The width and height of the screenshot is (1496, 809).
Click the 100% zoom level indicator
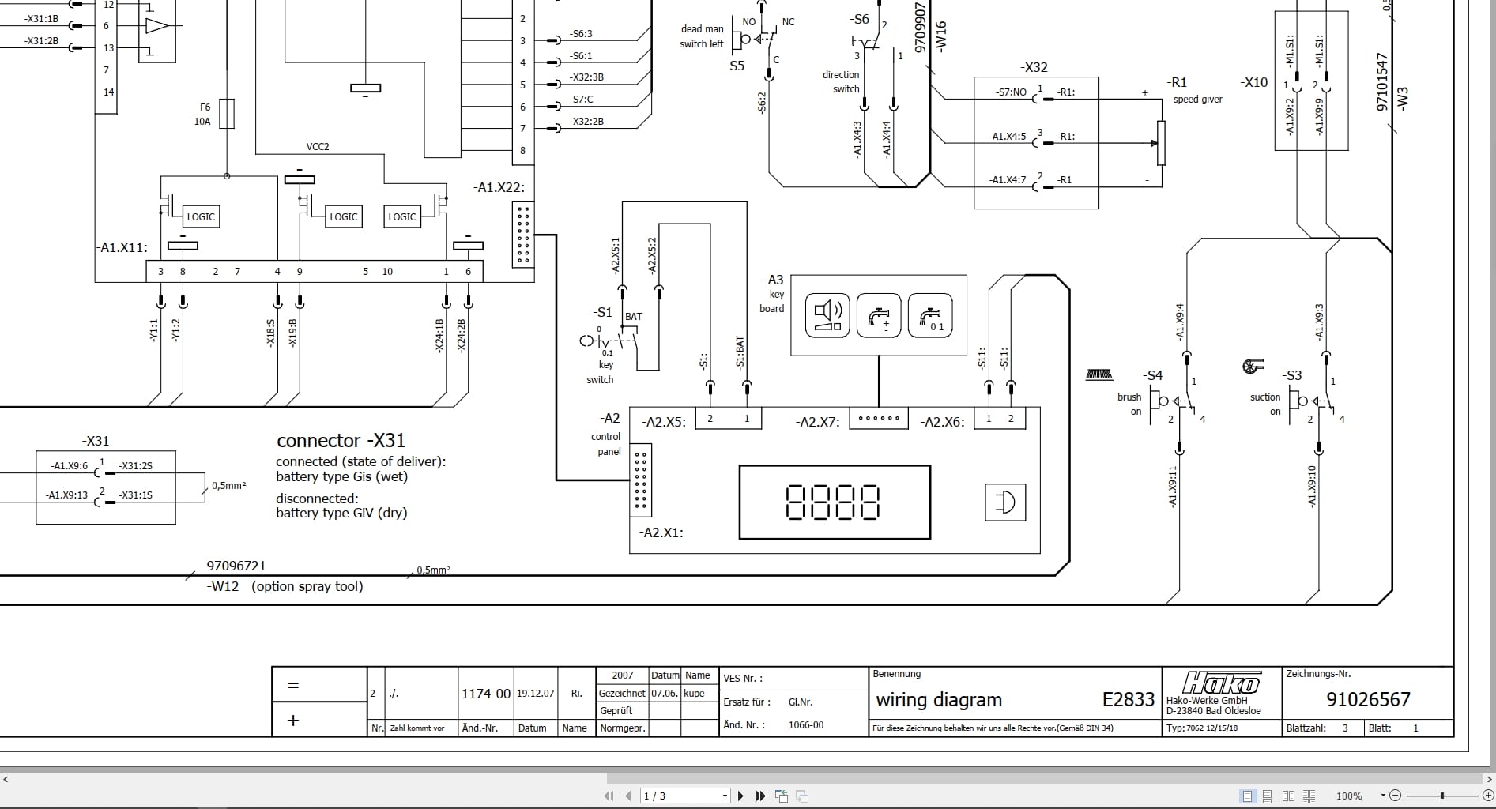tap(1349, 796)
